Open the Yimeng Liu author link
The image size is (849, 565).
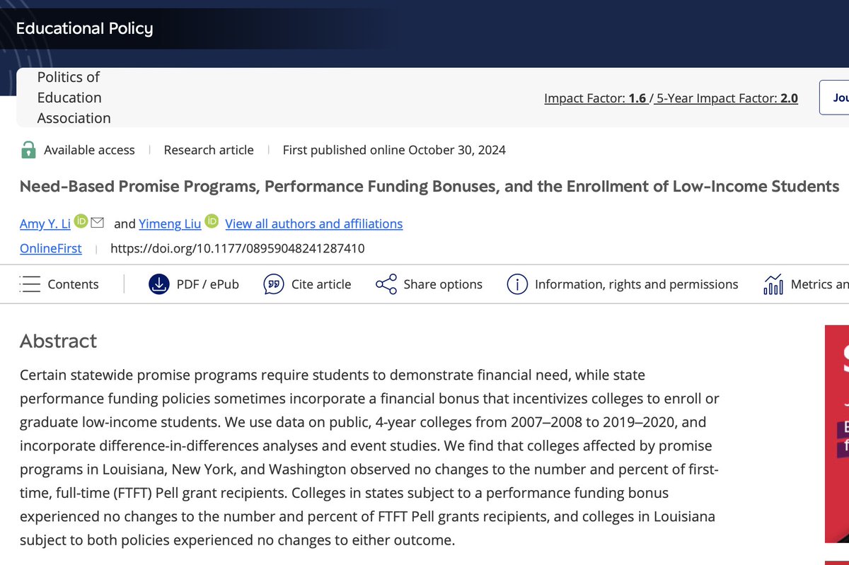(170, 223)
